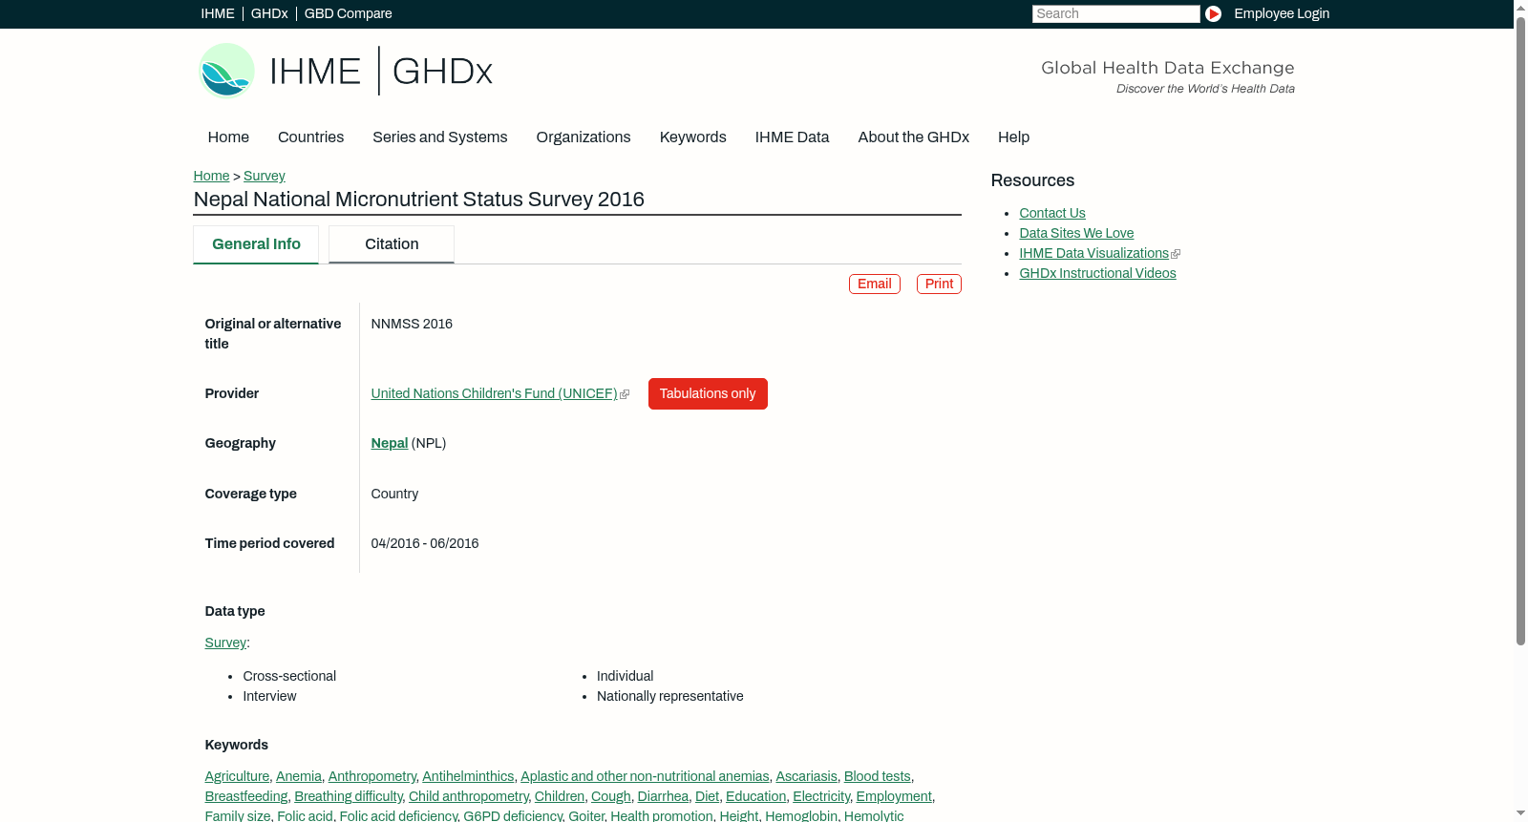Open the IHME Data Visualizations link
Image resolution: width=1528 pixels, height=822 pixels.
point(1093,253)
